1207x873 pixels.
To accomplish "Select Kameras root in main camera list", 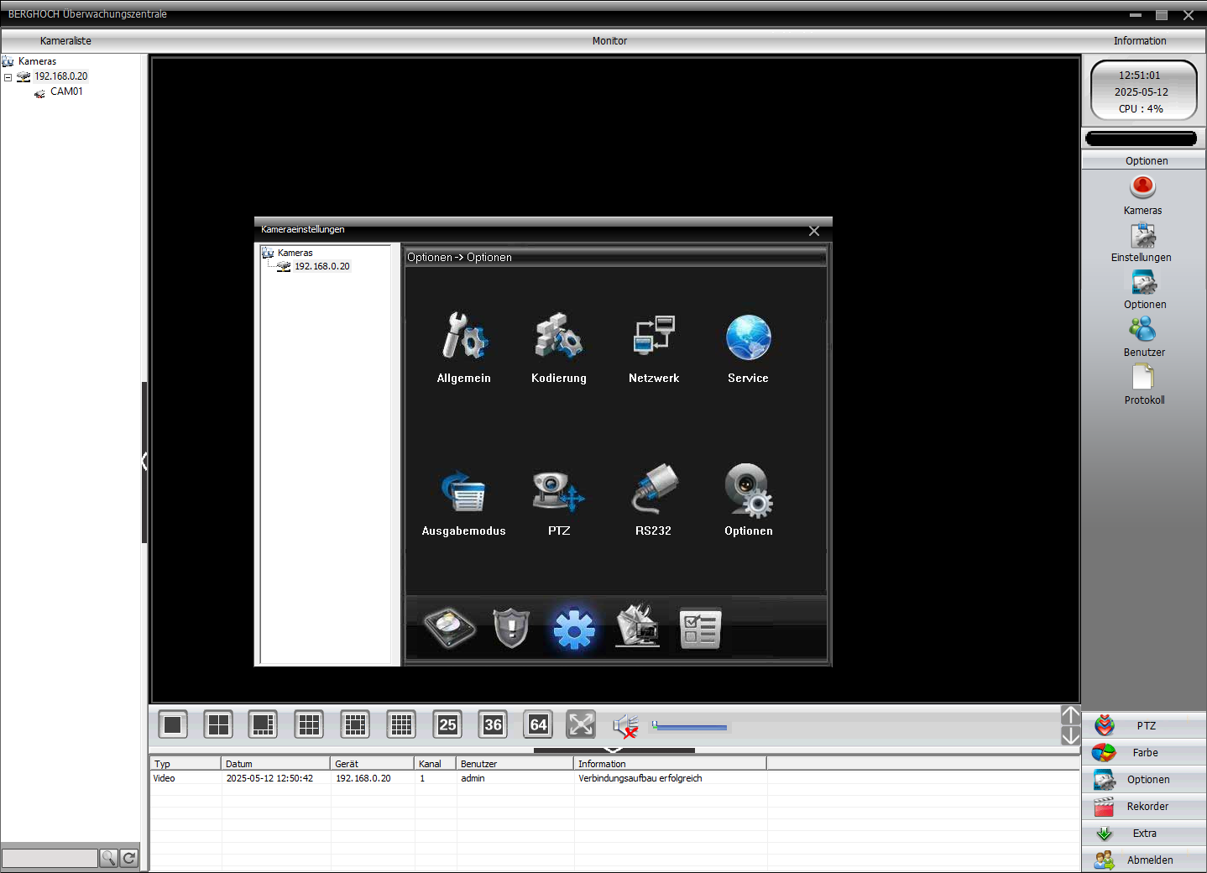I will point(37,61).
